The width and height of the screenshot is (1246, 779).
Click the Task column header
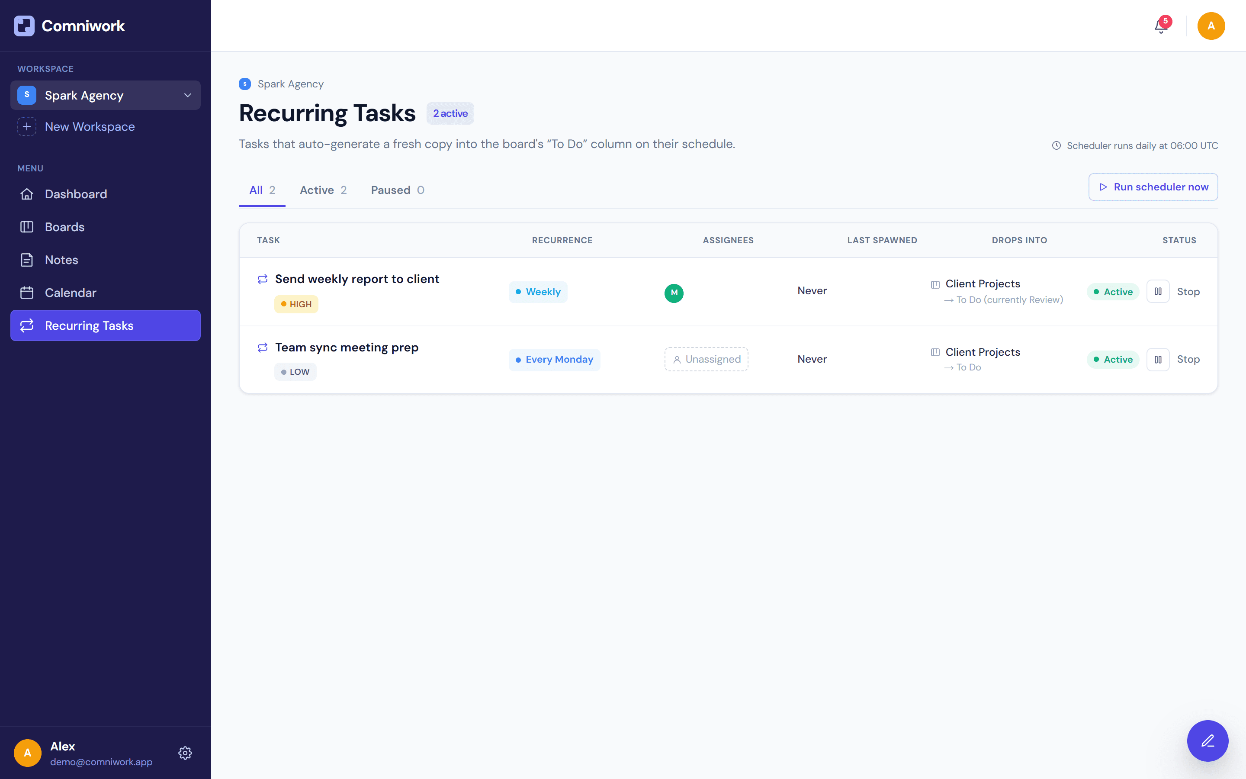[268, 240]
